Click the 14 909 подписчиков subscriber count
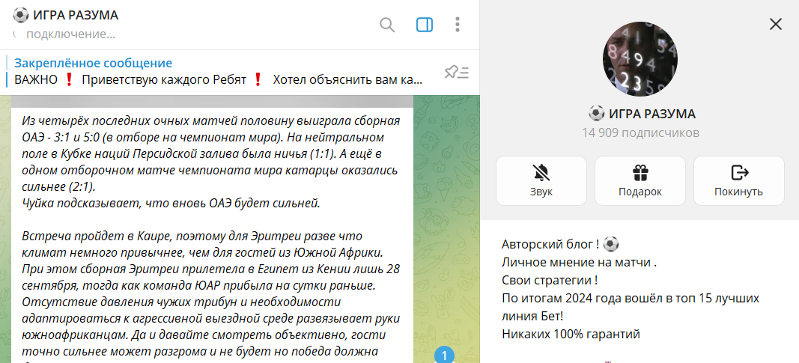Screen dimensions: 799x363 (x=640, y=133)
